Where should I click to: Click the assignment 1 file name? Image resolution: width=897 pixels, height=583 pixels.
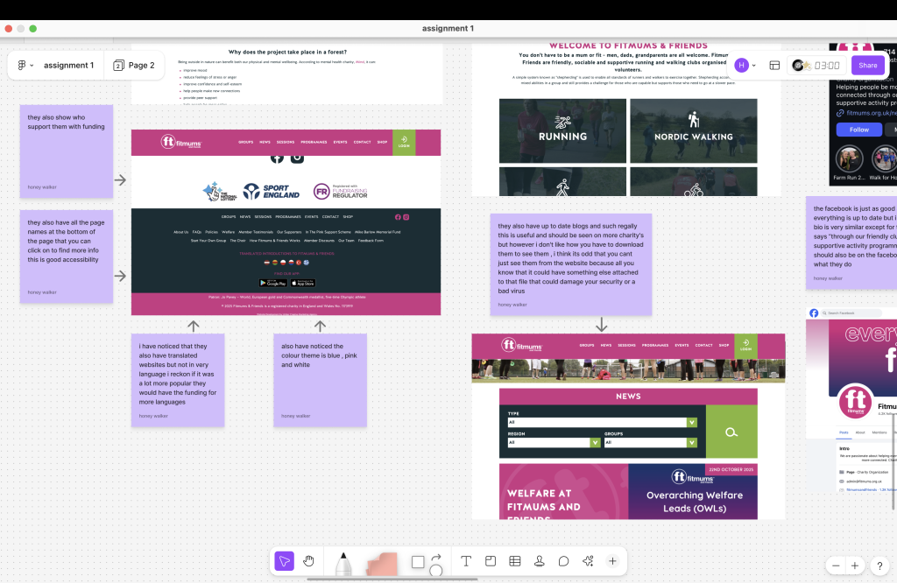click(68, 66)
